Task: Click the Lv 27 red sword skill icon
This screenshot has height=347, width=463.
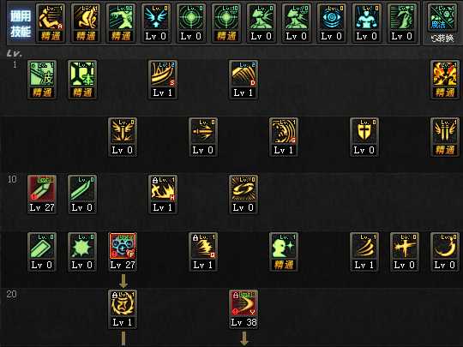Action: 42,194
